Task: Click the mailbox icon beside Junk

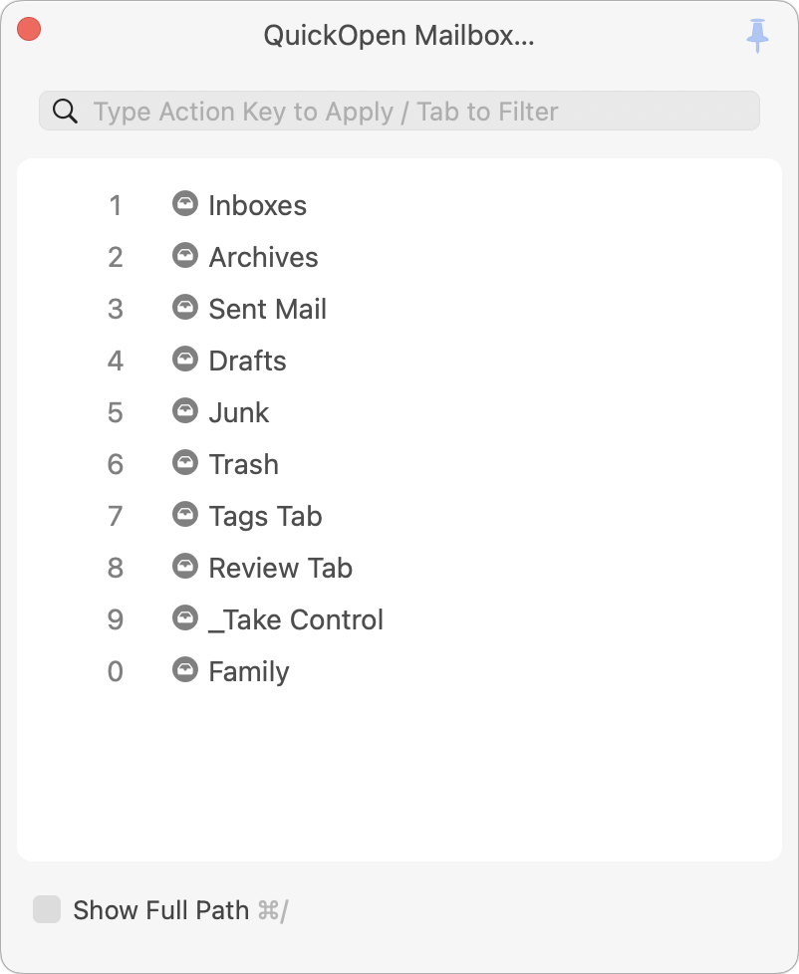Action: point(185,411)
